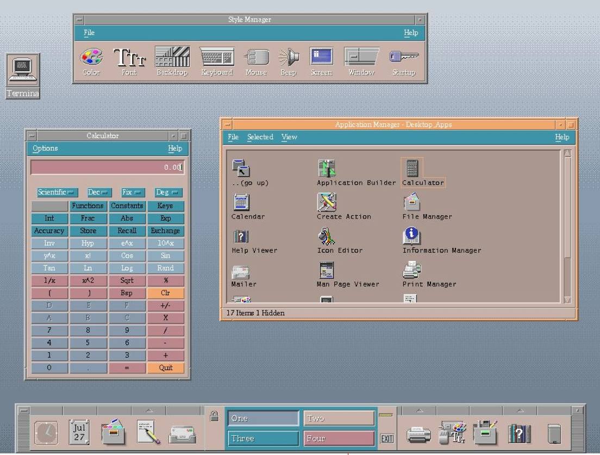Switch to workspace Three
The width and height of the screenshot is (600, 455).
tap(262, 438)
